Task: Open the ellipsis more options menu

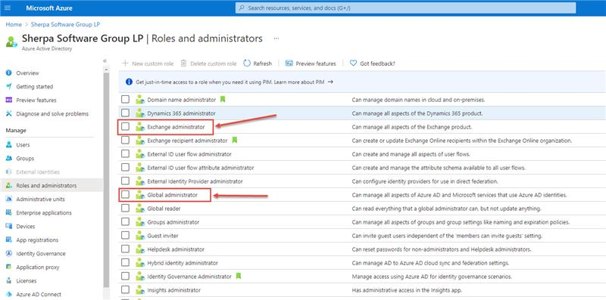Action: coord(276,39)
